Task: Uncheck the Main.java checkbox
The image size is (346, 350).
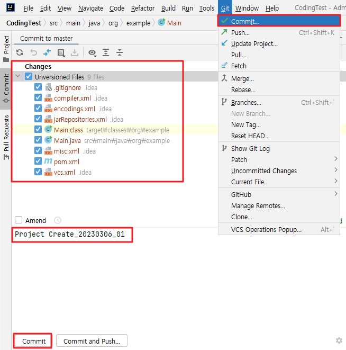Action: (x=38, y=140)
